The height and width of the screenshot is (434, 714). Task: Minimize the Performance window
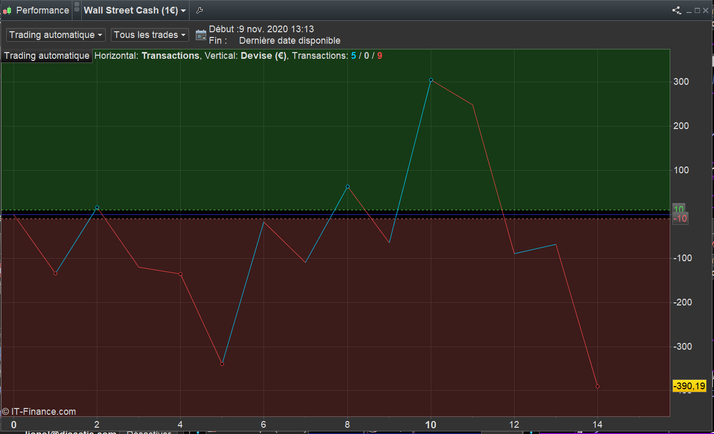coord(689,10)
